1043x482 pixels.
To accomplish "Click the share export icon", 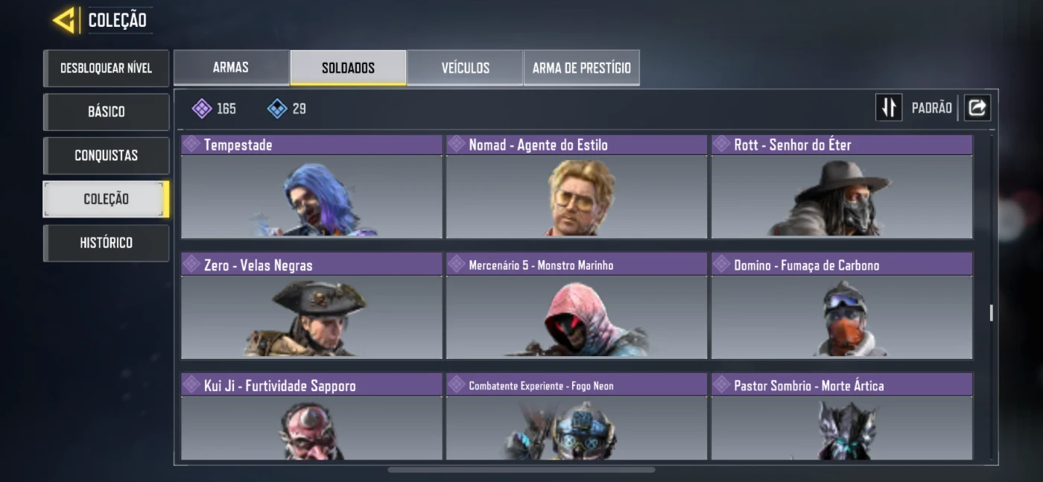I will pos(977,107).
